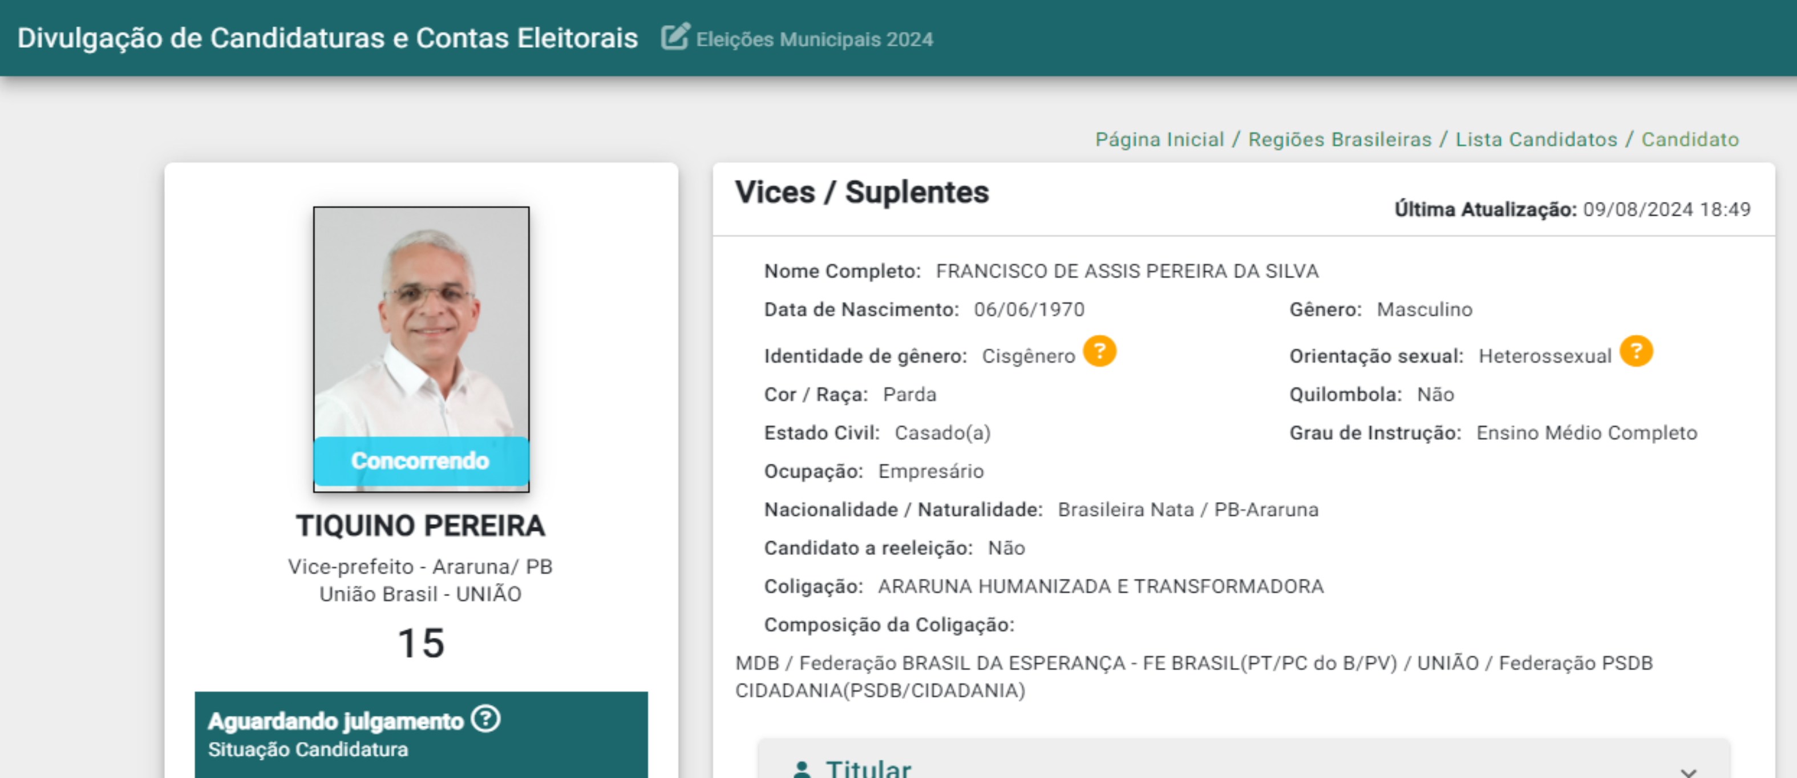Image resolution: width=1797 pixels, height=778 pixels.
Task: Expand the Titular section chevron
Action: pos(1688,772)
